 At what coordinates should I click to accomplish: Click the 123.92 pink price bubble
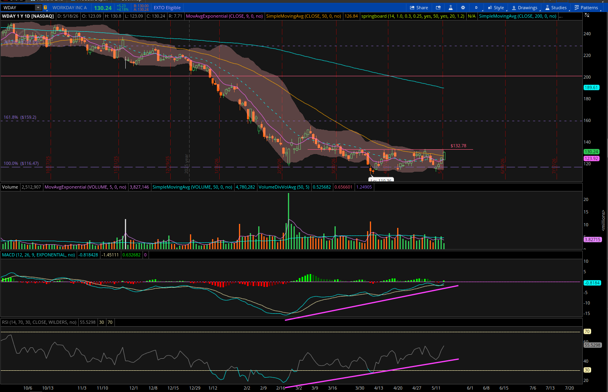(591, 158)
